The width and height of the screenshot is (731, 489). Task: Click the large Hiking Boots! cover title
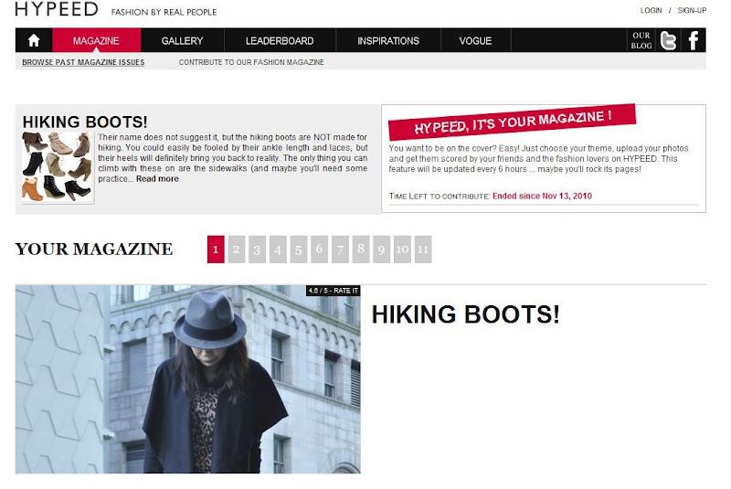[x=465, y=314]
